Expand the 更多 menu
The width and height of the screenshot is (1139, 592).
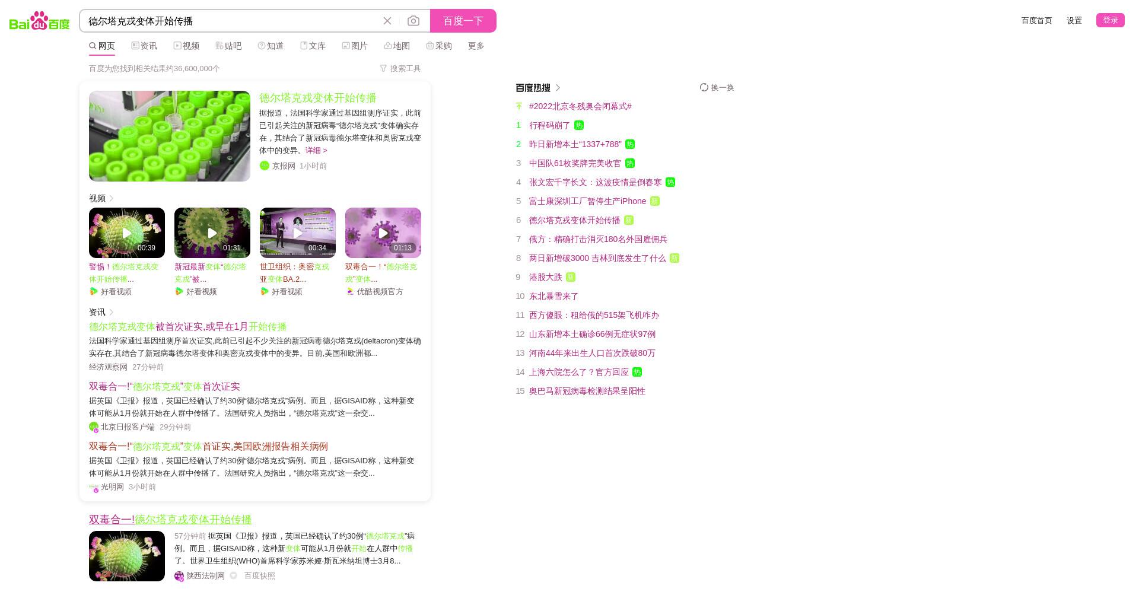click(x=476, y=46)
